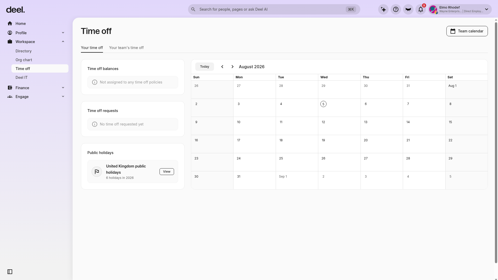Select August 31 in the calendar
Viewport: 498px width, 280px height.
tap(239, 177)
